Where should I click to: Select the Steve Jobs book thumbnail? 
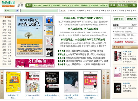click(x=49, y=20)
